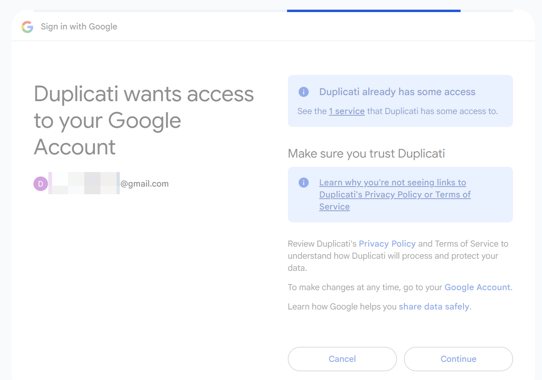Click the Learn how Google helps you text
The height and width of the screenshot is (380, 542).
pyautogui.click(x=342, y=307)
